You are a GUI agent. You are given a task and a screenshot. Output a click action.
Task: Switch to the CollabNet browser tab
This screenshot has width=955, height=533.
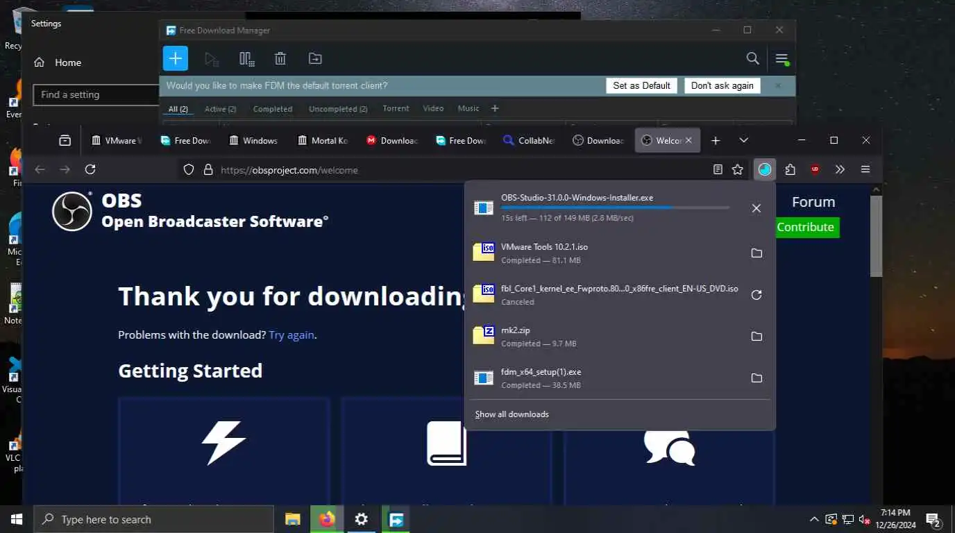(x=529, y=140)
